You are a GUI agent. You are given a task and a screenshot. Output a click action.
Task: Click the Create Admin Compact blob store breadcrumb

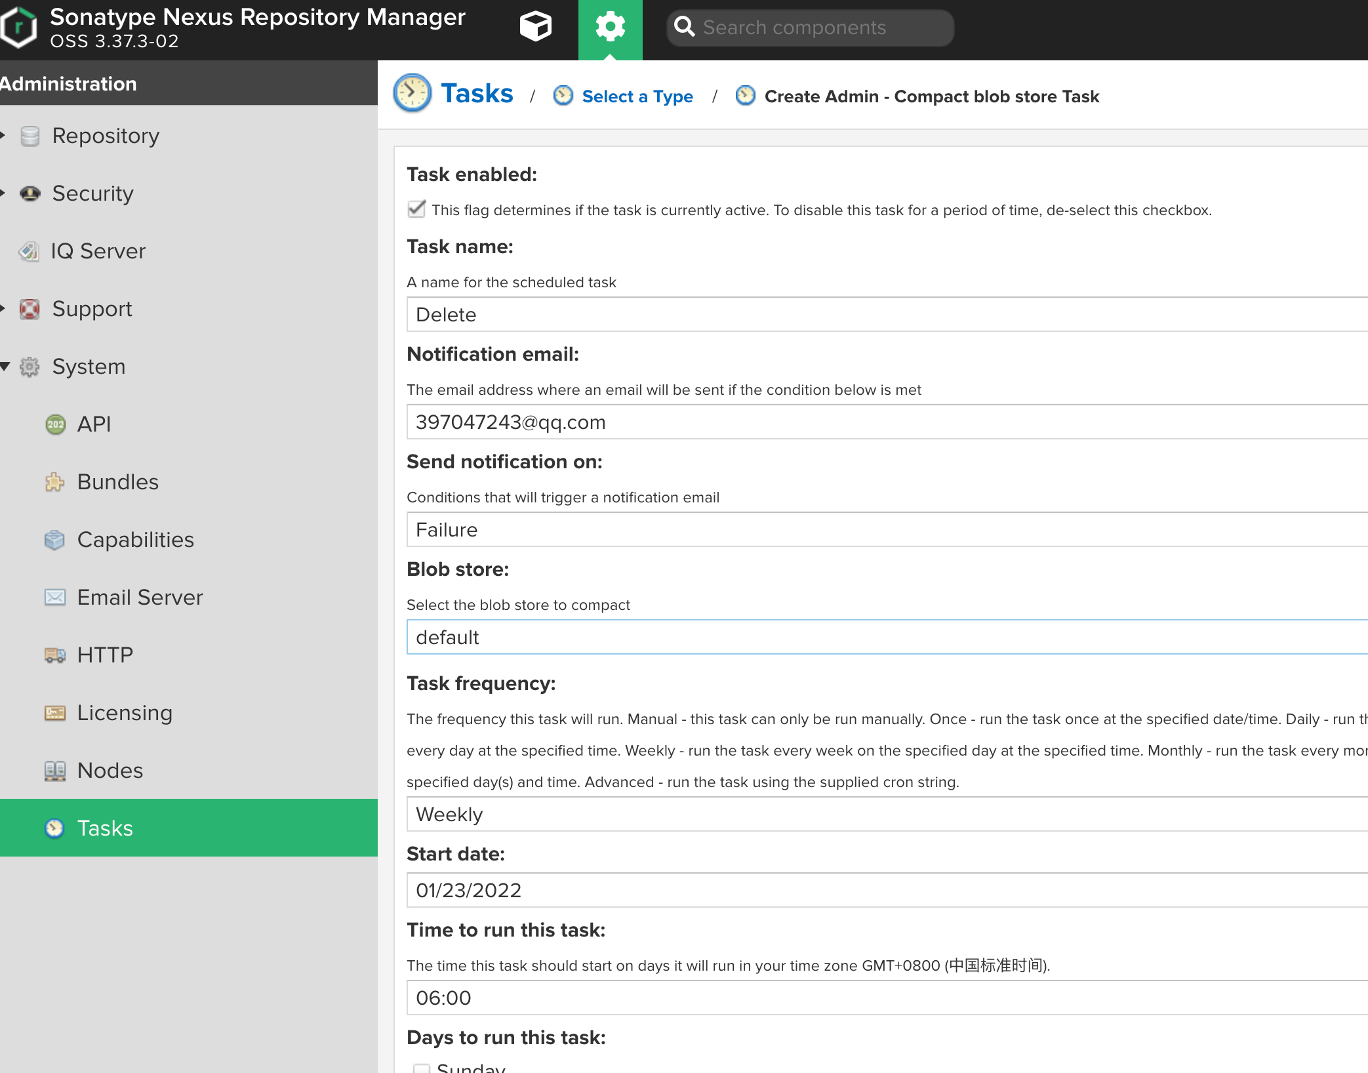tap(931, 96)
